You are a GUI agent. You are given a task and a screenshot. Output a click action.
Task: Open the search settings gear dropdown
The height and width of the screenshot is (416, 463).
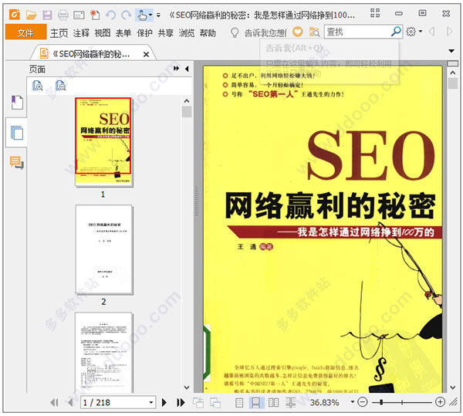point(414,32)
